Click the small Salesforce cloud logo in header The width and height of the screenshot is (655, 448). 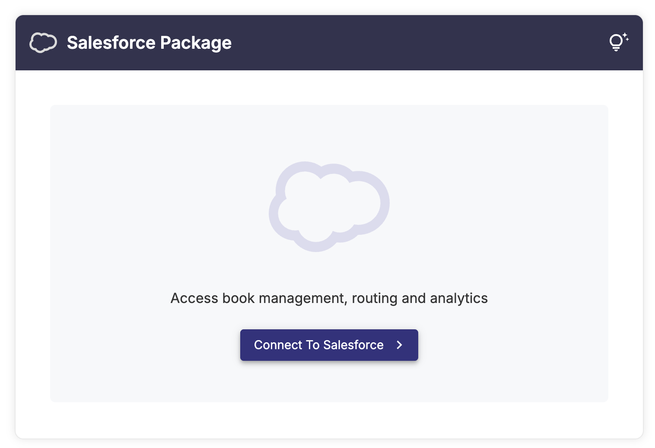(x=43, y=43)
